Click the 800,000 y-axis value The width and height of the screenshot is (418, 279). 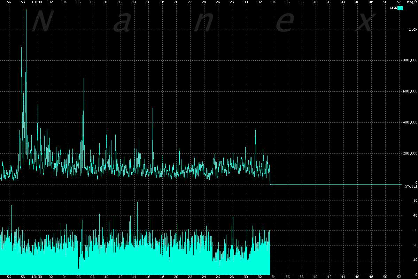click(x=410, y=61)
